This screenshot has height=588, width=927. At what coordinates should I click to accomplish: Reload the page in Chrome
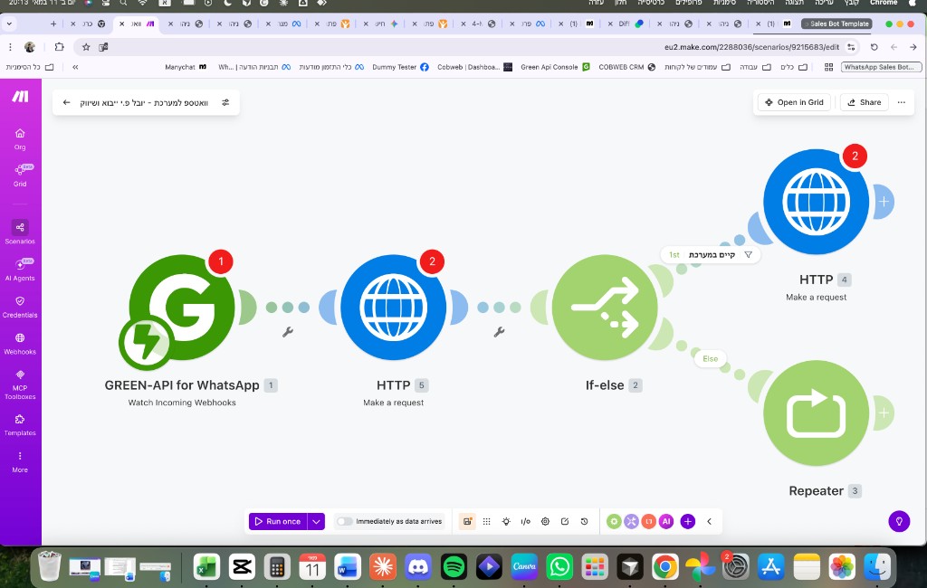point(874,47)
